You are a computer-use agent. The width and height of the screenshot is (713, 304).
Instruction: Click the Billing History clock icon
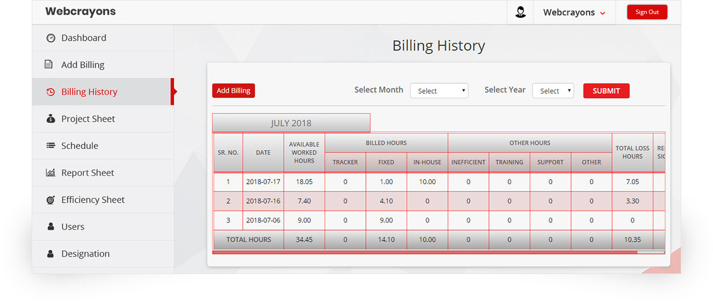coord(51,92)
